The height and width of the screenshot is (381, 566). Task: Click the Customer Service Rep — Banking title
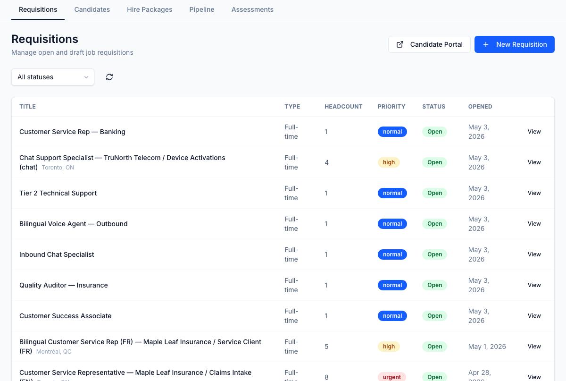click(72, 132)
